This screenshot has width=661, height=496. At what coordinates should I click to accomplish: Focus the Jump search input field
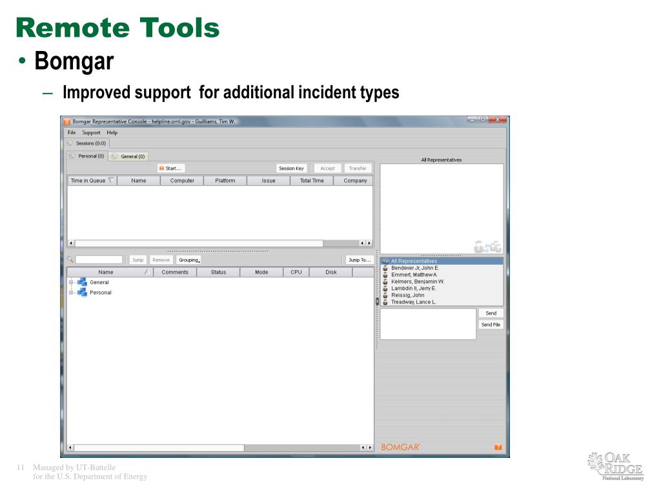click(99, 260)
